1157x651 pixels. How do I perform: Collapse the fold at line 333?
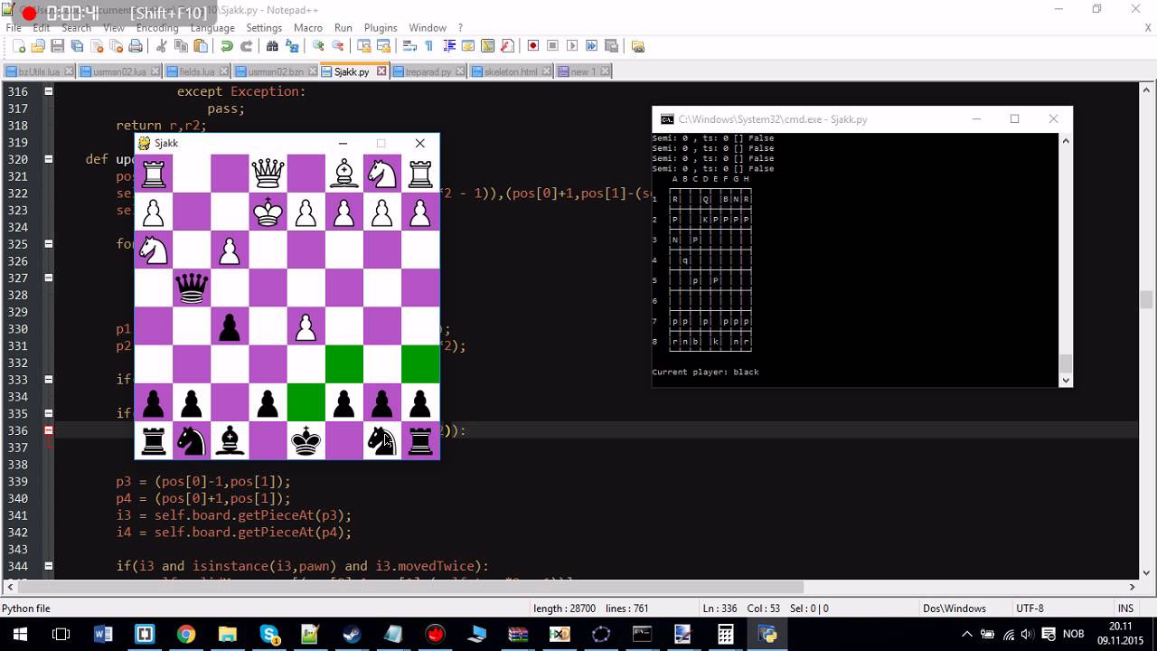pos(49,380)
